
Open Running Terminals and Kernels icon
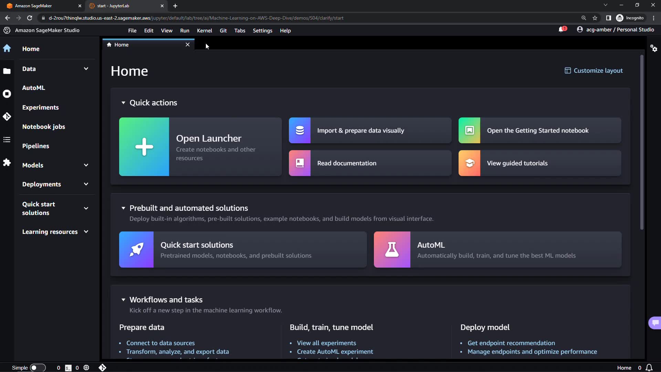7,94
